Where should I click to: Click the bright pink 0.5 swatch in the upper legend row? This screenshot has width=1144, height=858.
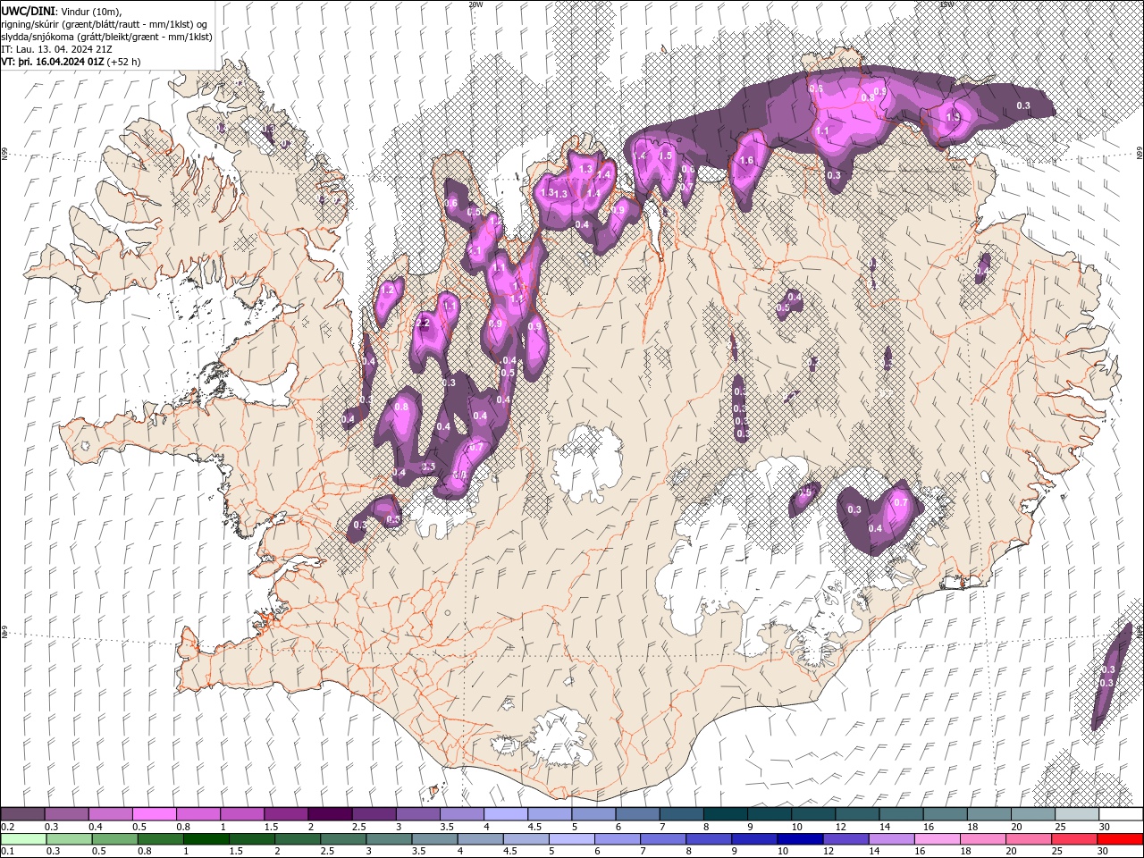coord(154,814)
